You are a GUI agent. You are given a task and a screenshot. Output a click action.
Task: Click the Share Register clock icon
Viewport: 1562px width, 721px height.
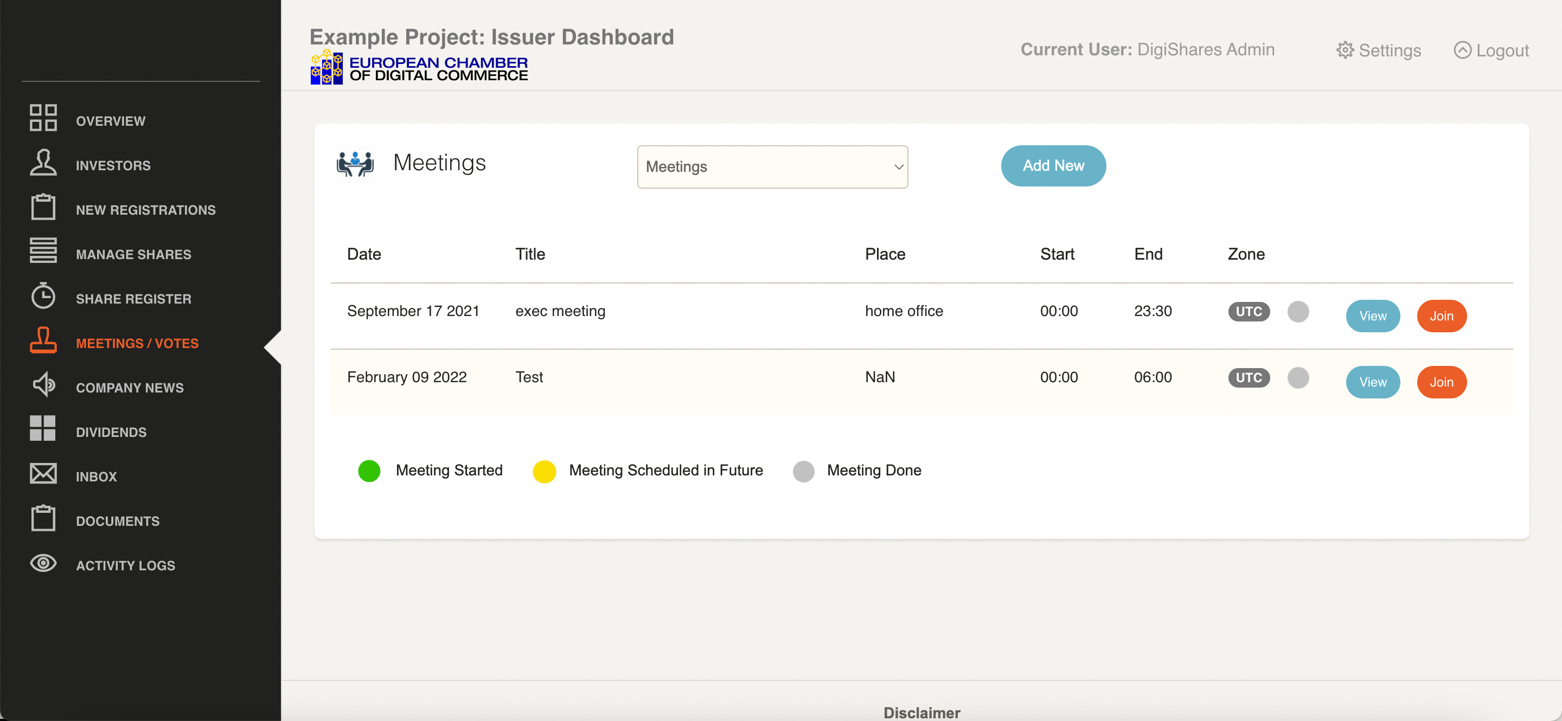click(x=43, y=295)
